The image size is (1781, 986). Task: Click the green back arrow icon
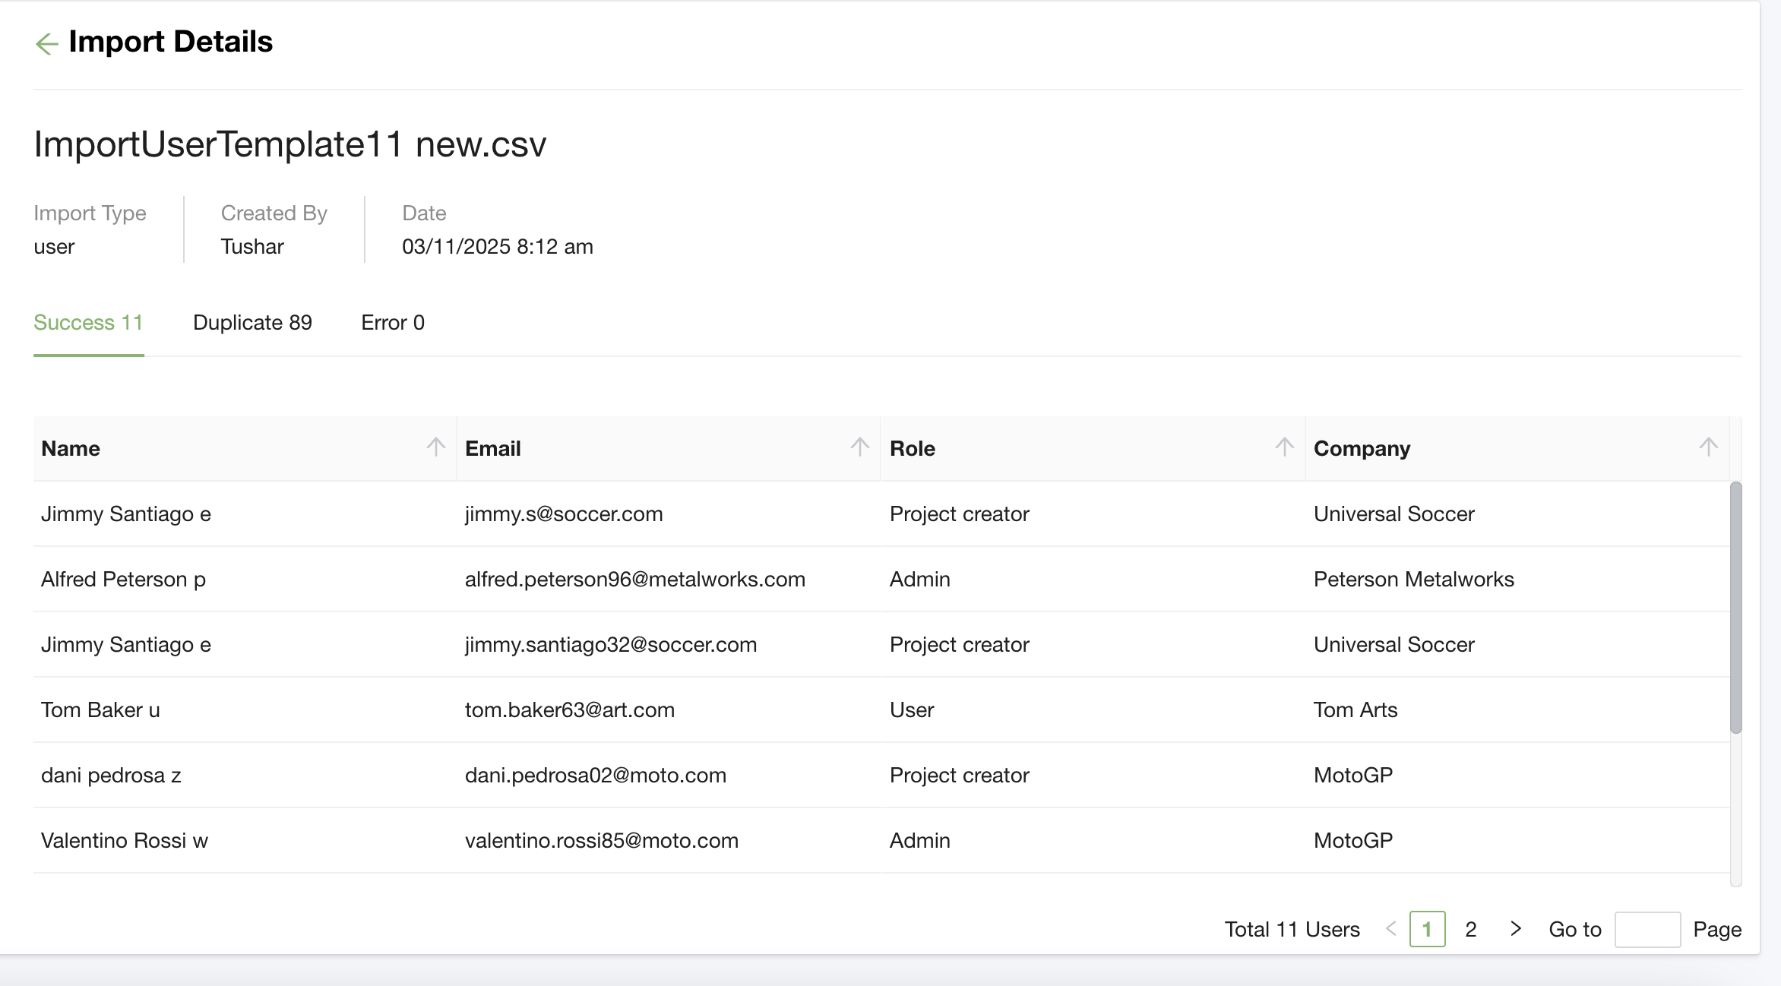(x=46, y=43)
